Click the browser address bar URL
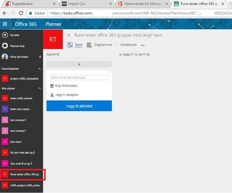The image size is (232, 193). (129, 13)
